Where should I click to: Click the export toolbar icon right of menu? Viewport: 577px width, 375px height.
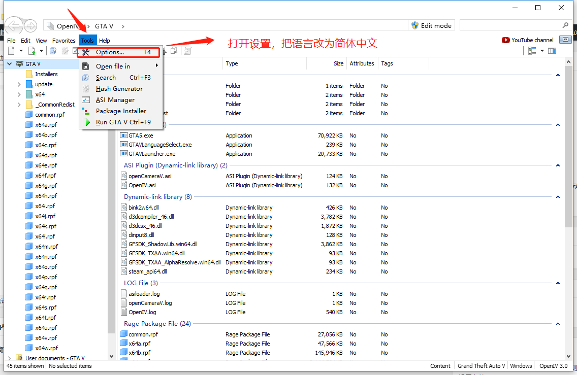point(174,51)
